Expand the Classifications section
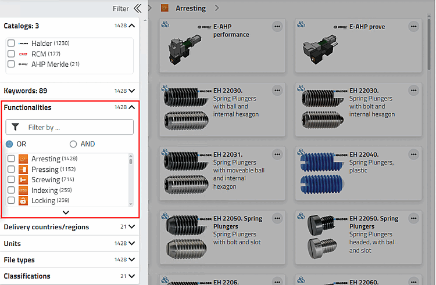Screen dimensions: 436x285 [x=132, y=276]
